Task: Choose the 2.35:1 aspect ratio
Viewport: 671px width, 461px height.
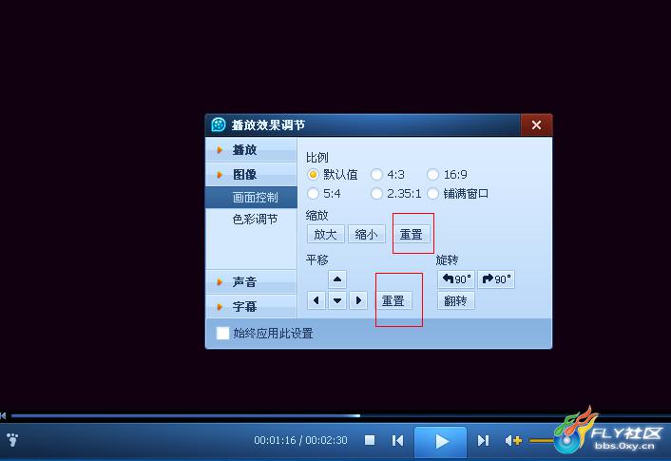Action: click(x=395, y=194)
